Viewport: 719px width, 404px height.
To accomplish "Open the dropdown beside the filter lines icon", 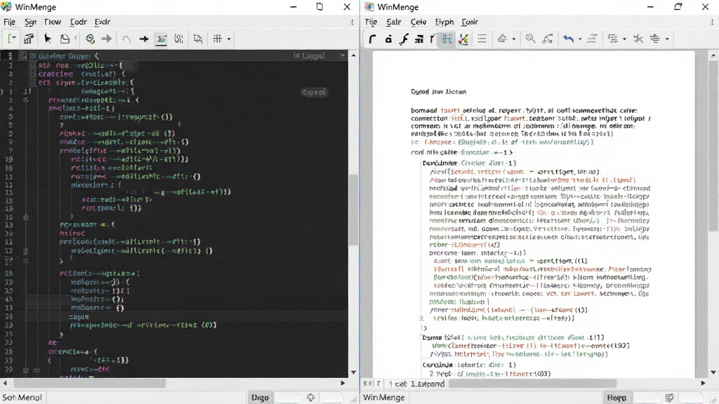I will (x=624, y=39).
